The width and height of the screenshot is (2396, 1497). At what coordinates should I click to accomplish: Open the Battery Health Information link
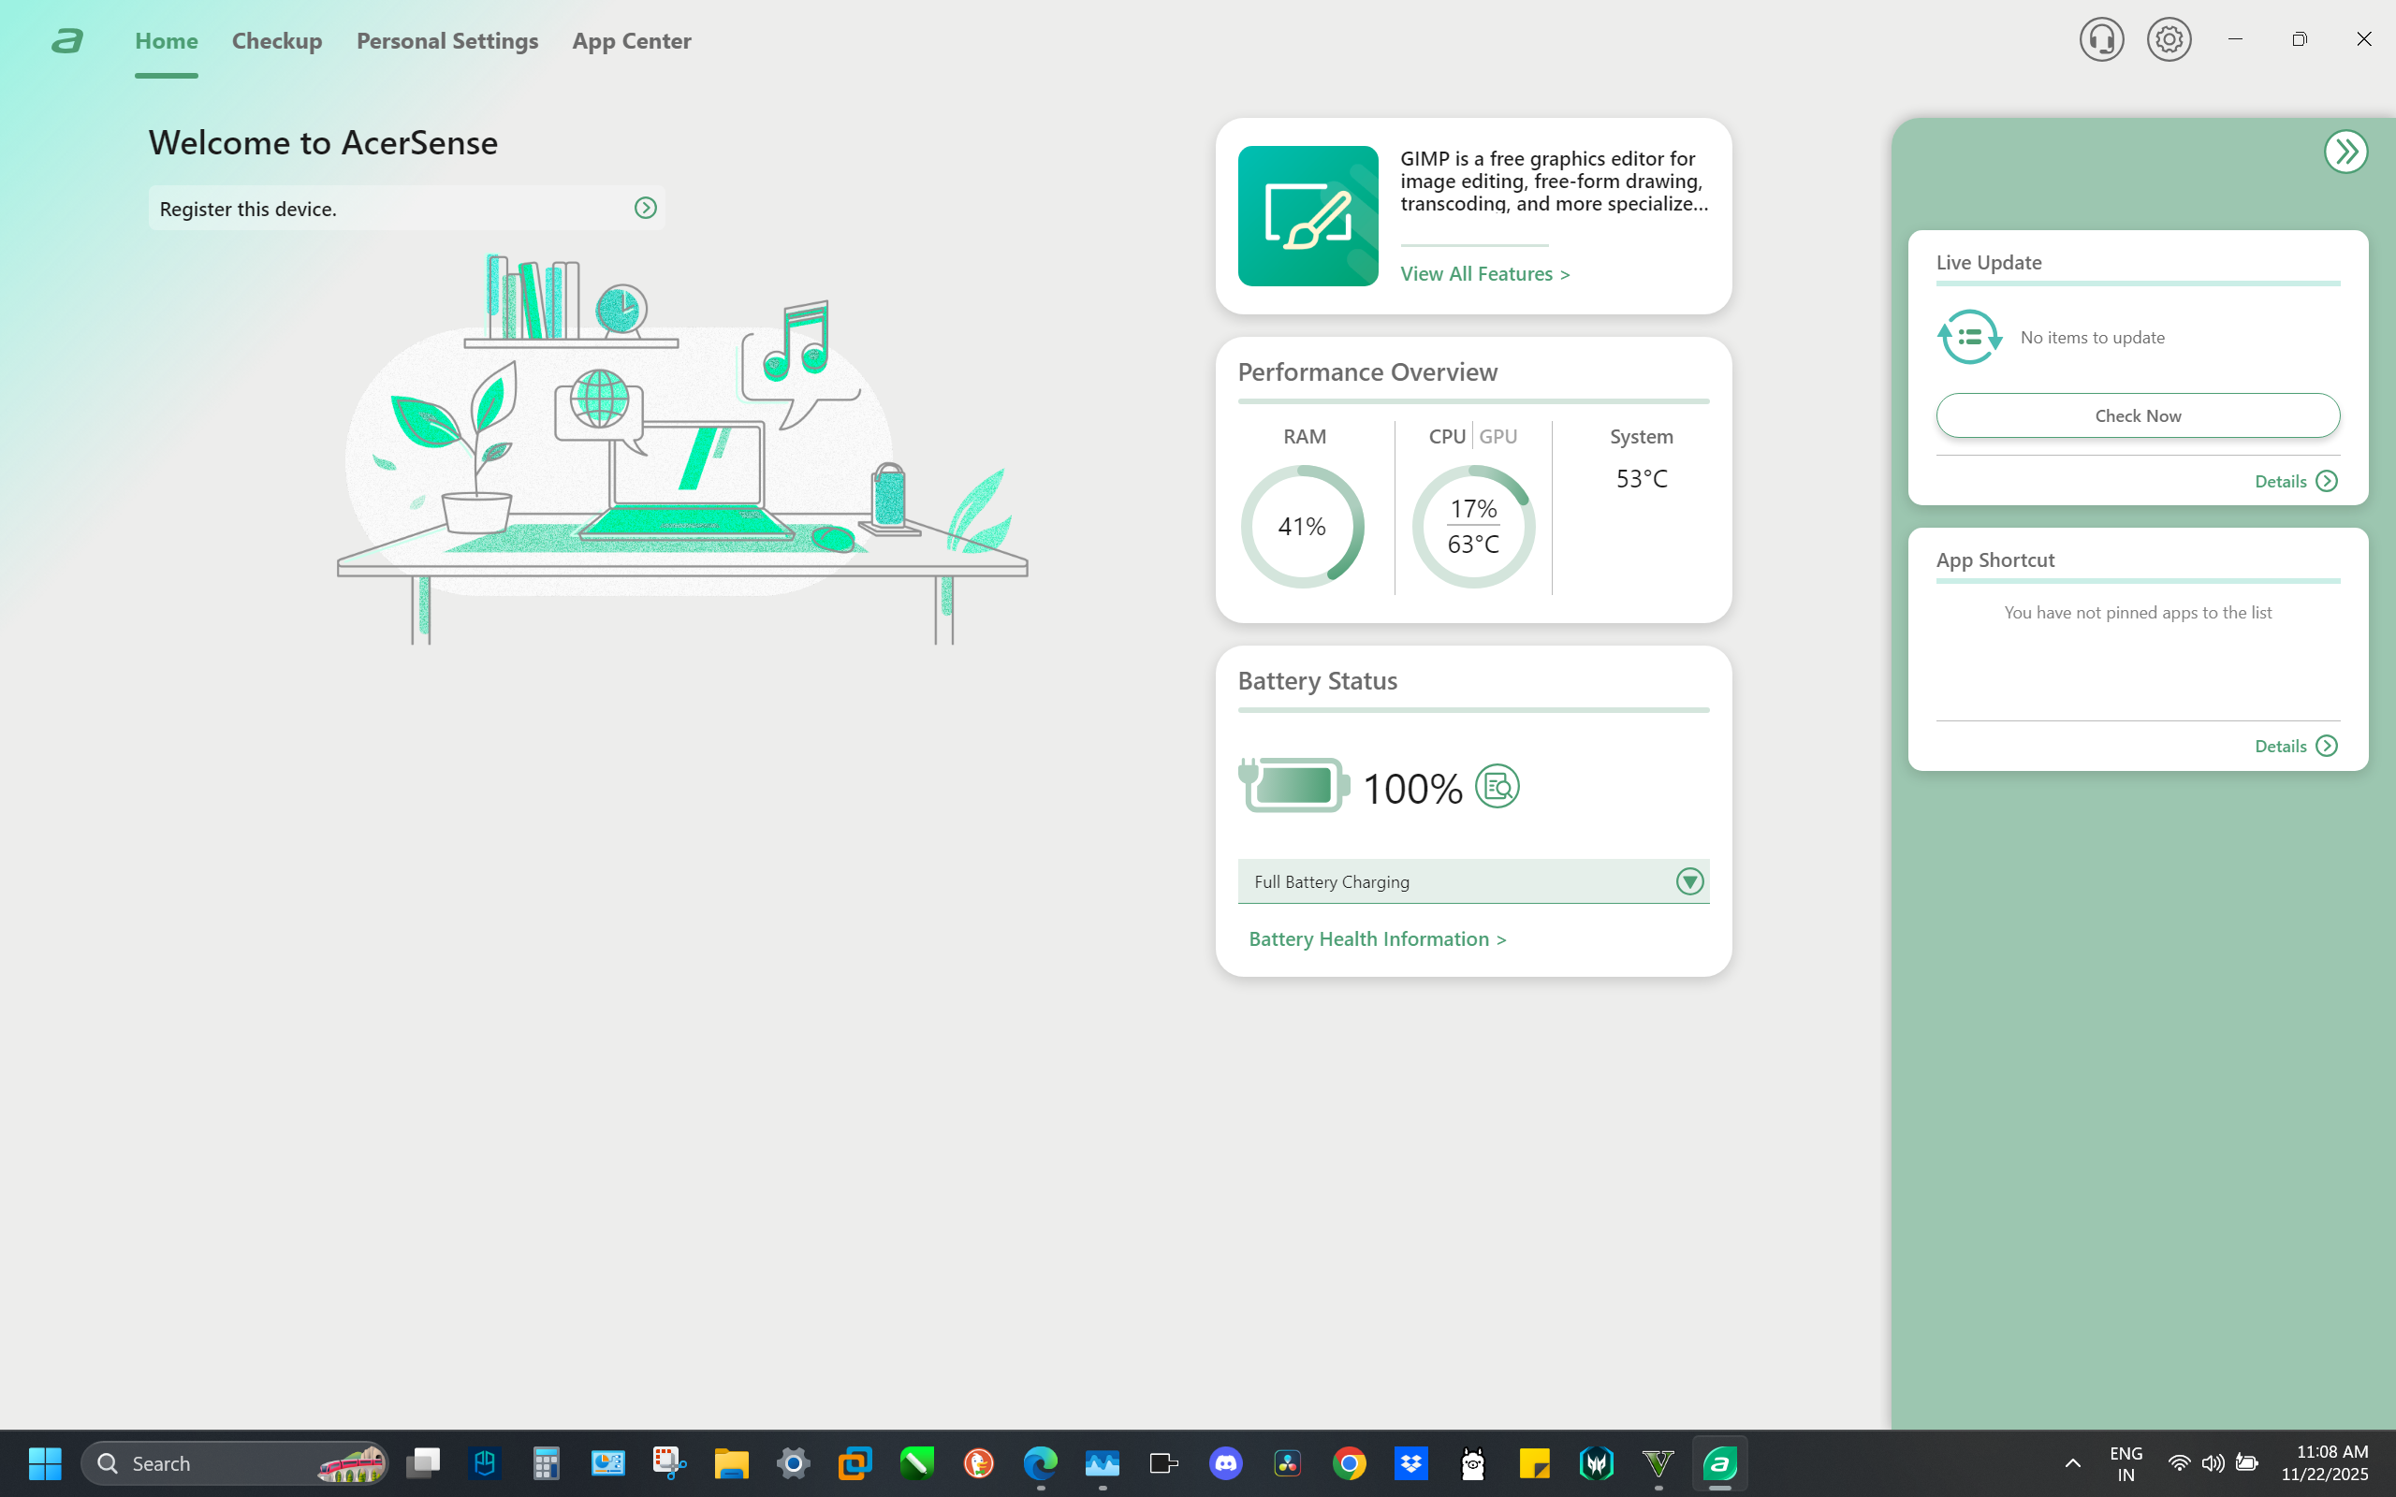(x=1377, y=938)
